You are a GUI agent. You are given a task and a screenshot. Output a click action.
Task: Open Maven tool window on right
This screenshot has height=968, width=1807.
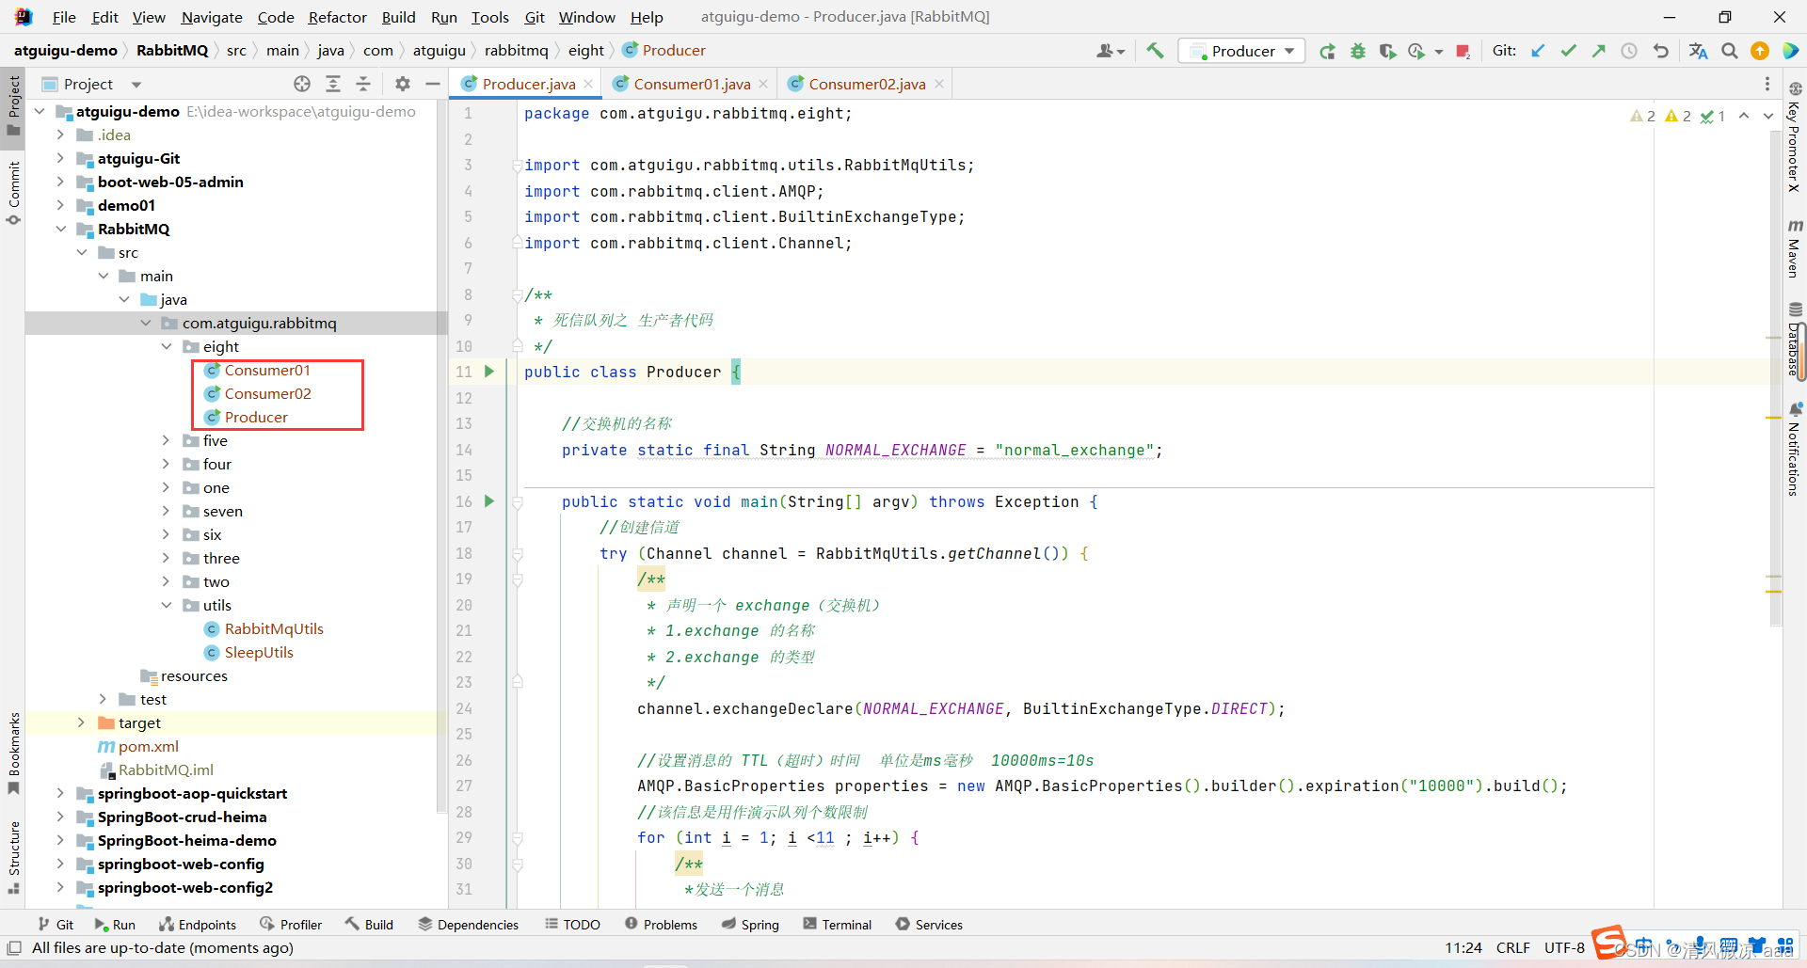1795,249
